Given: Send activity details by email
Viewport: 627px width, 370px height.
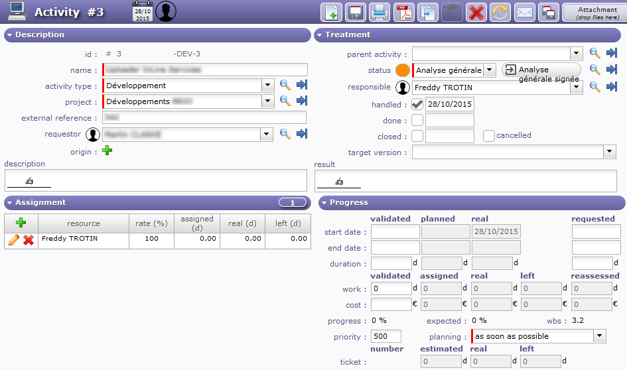Looking at the screenshot, I should [525, 13].
